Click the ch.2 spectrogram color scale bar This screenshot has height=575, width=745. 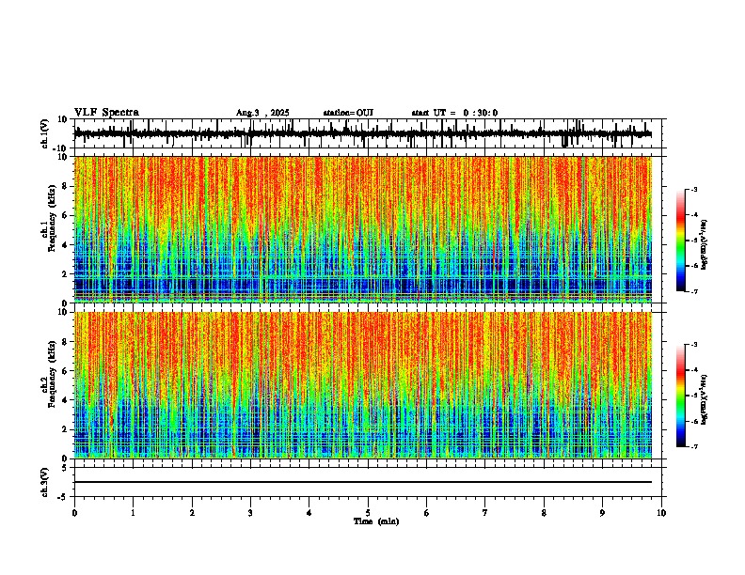pyautogui.click(x=680, y=396)
